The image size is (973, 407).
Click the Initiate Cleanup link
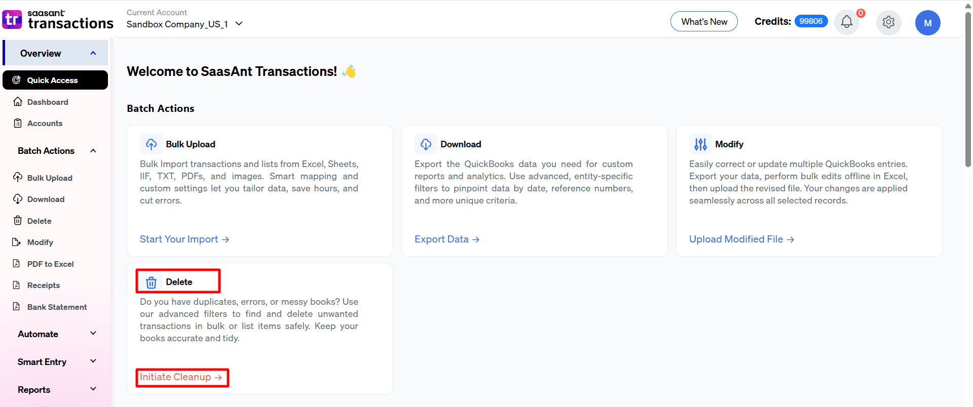pyautogui.click(x=181, y=377)
